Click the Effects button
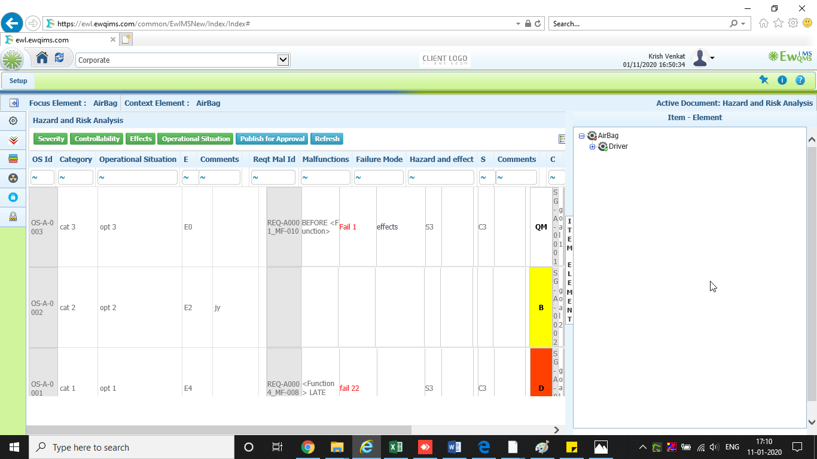Image resolution: width=817 pixels, height=459 pixels. point(141,139)
